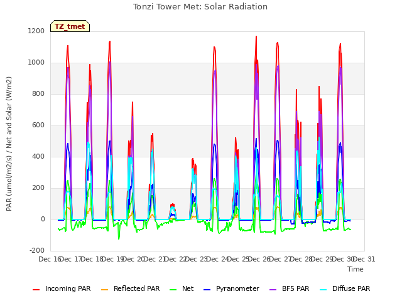
Task: Click the 200 y-axis tick label
Action: tap(38, 188)
